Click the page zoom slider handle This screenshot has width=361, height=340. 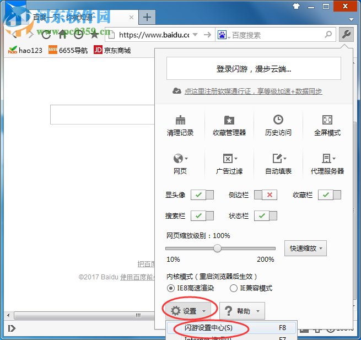coord(217,249)
